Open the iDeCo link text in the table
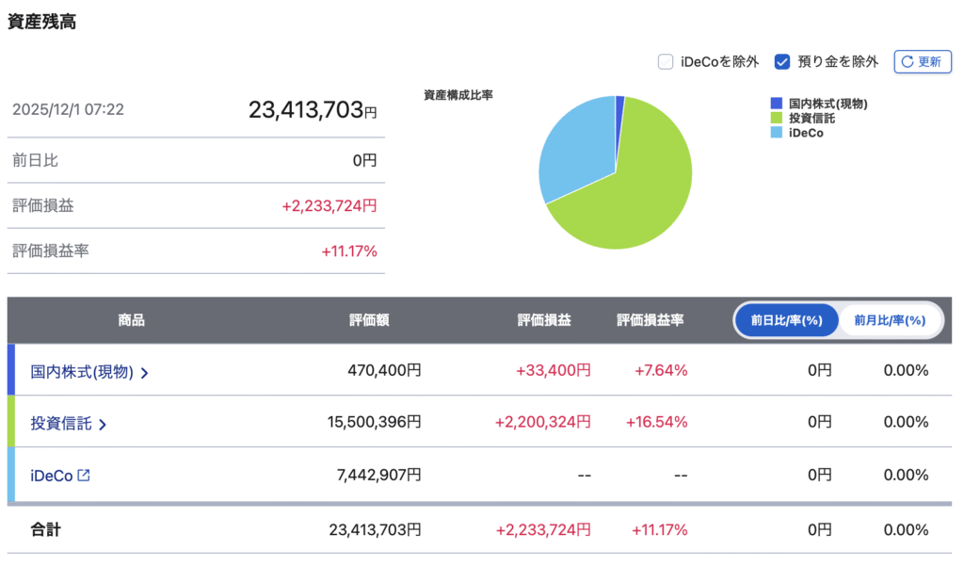 coord(52,476)
